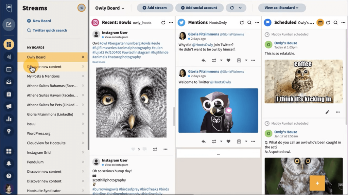This screenshot has height=195, width=348.
Task: Open @HootsOwly mention in 'Welcome' tweet
Action: [x=220, y=82]
